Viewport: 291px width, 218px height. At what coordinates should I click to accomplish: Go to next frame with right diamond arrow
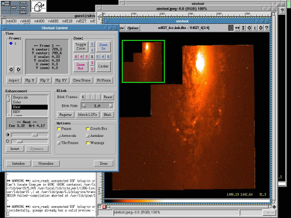point(18,69)
